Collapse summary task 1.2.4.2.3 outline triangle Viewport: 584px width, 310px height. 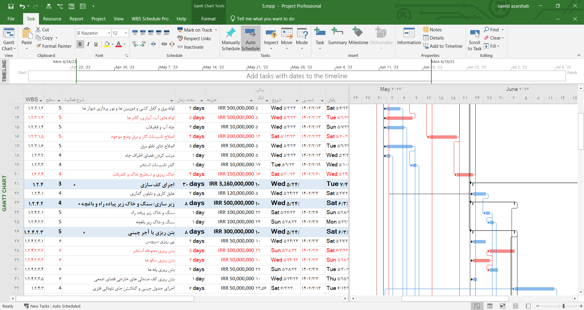[84, 232]
